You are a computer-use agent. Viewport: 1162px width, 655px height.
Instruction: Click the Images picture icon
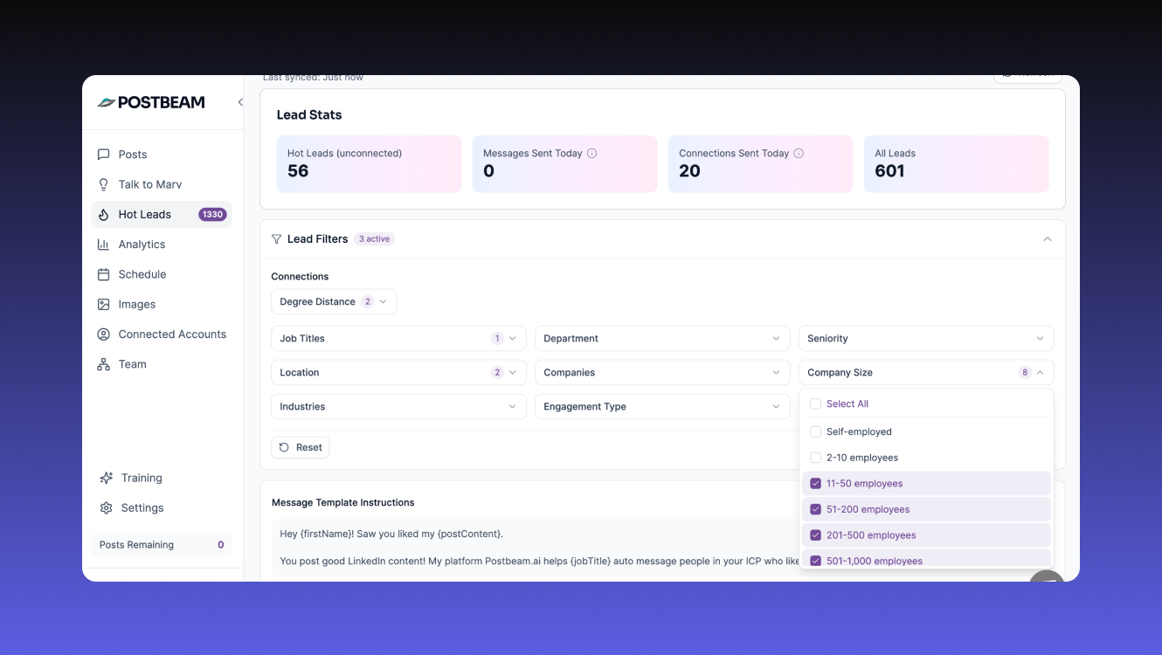point(104,305)
